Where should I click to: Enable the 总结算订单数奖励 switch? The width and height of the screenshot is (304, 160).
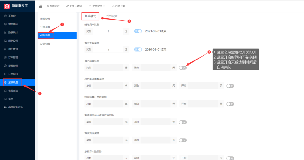230,86
